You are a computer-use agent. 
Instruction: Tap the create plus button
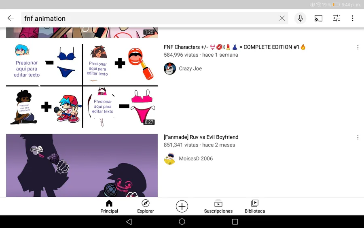click(182, 207)
